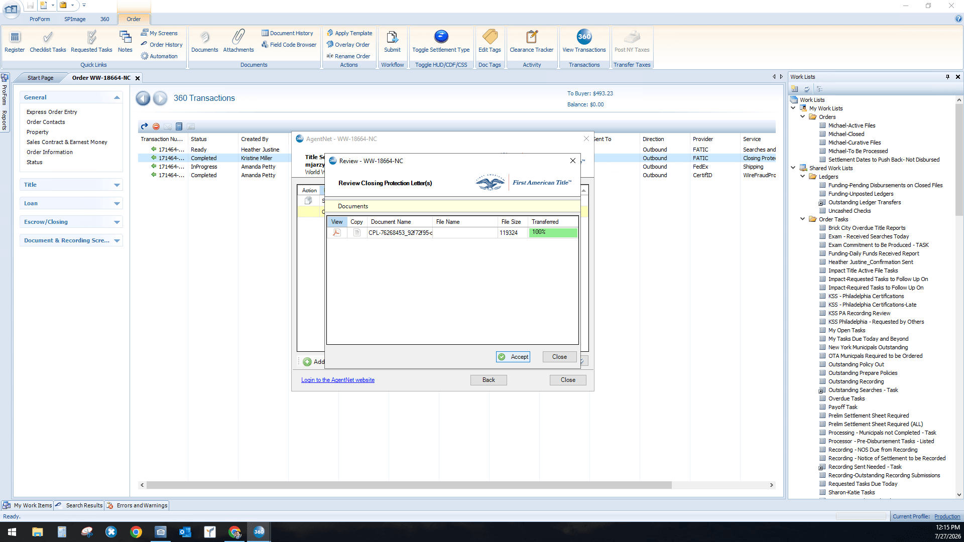Open the Notes tool

(125, 41)
